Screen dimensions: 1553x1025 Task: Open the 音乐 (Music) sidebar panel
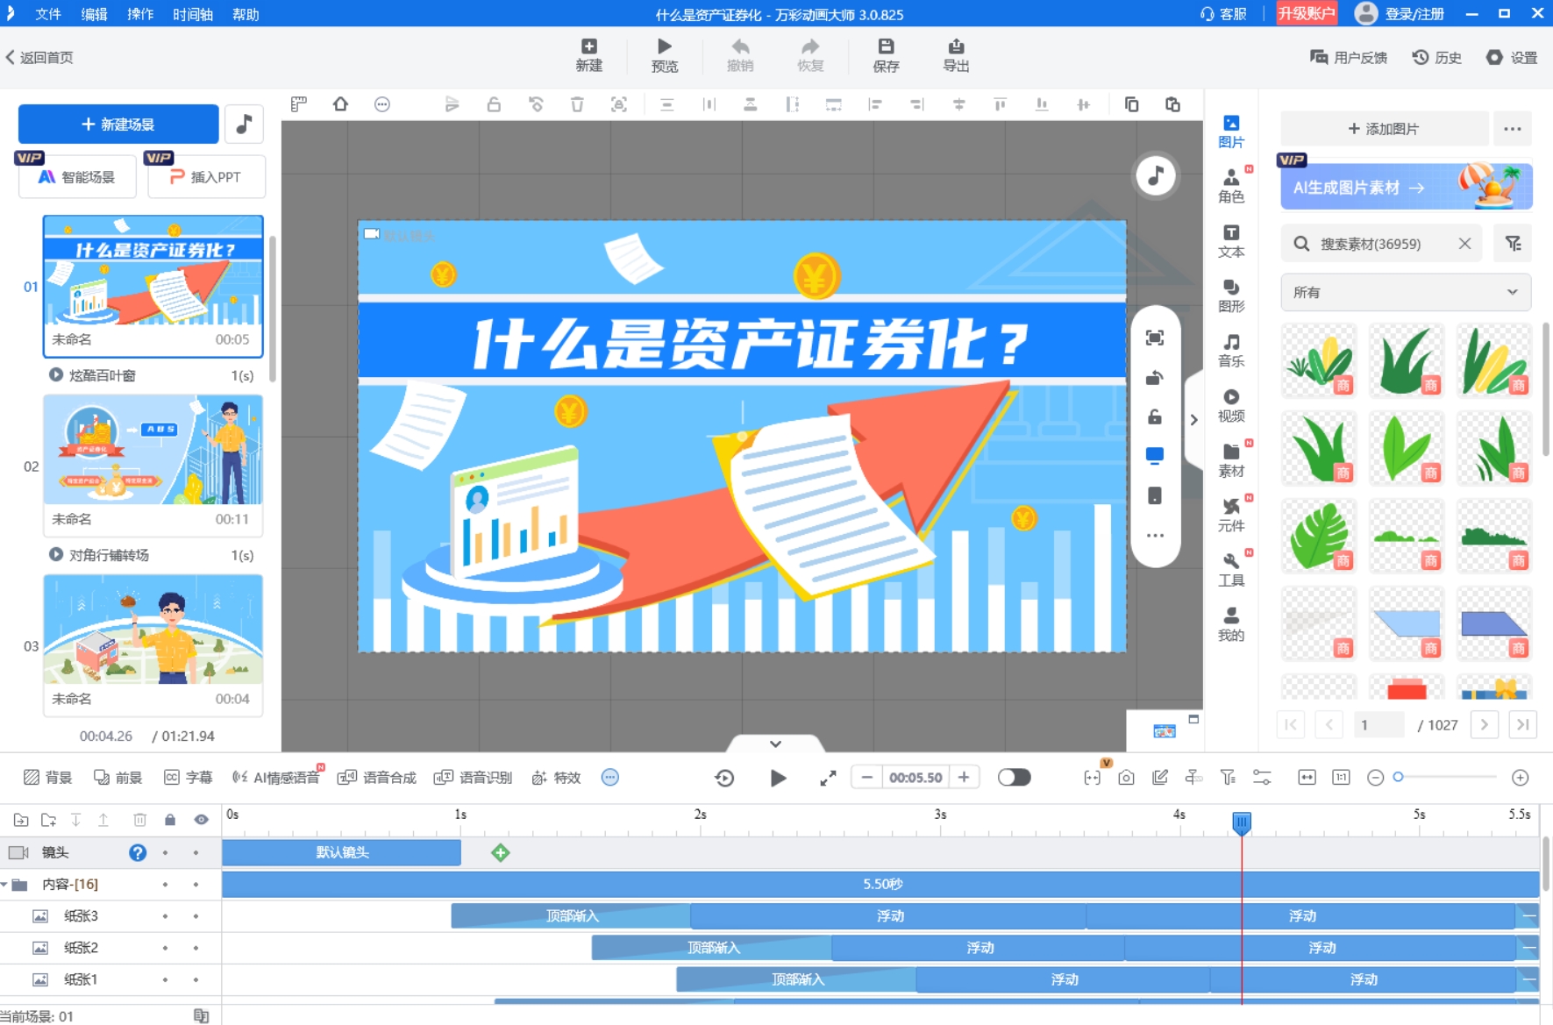[x=1230, y=350]
